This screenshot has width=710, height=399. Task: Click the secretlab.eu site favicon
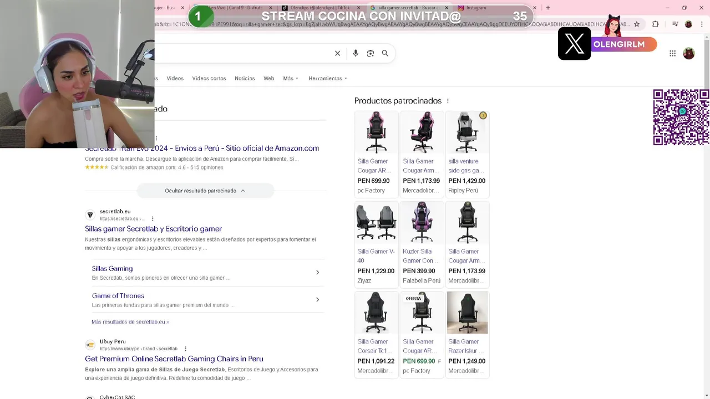coord(90,215)
